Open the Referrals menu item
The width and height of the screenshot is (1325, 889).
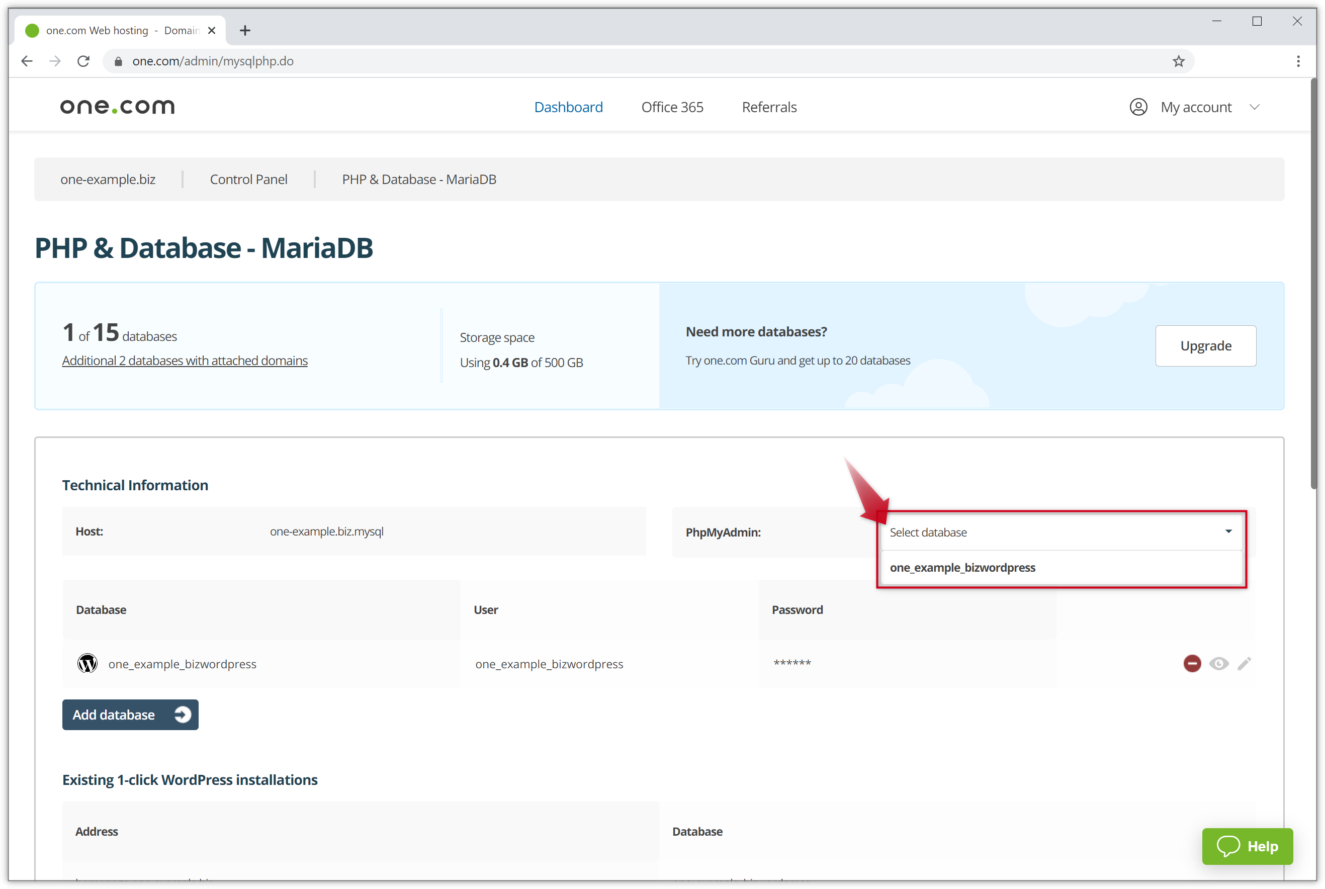[769, 107]
